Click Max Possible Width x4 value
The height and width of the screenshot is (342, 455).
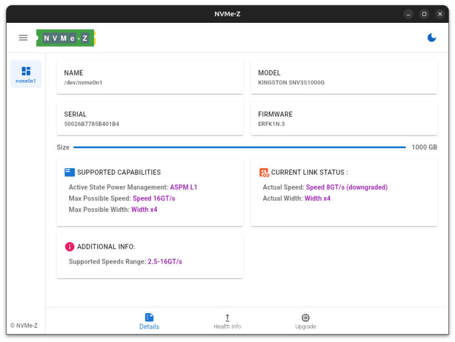pyautogui.click(x=144, y=210)
